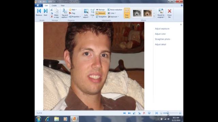Previous photo button in bottom bar
Screen dimensions: 218x122
tap(124, 113)
